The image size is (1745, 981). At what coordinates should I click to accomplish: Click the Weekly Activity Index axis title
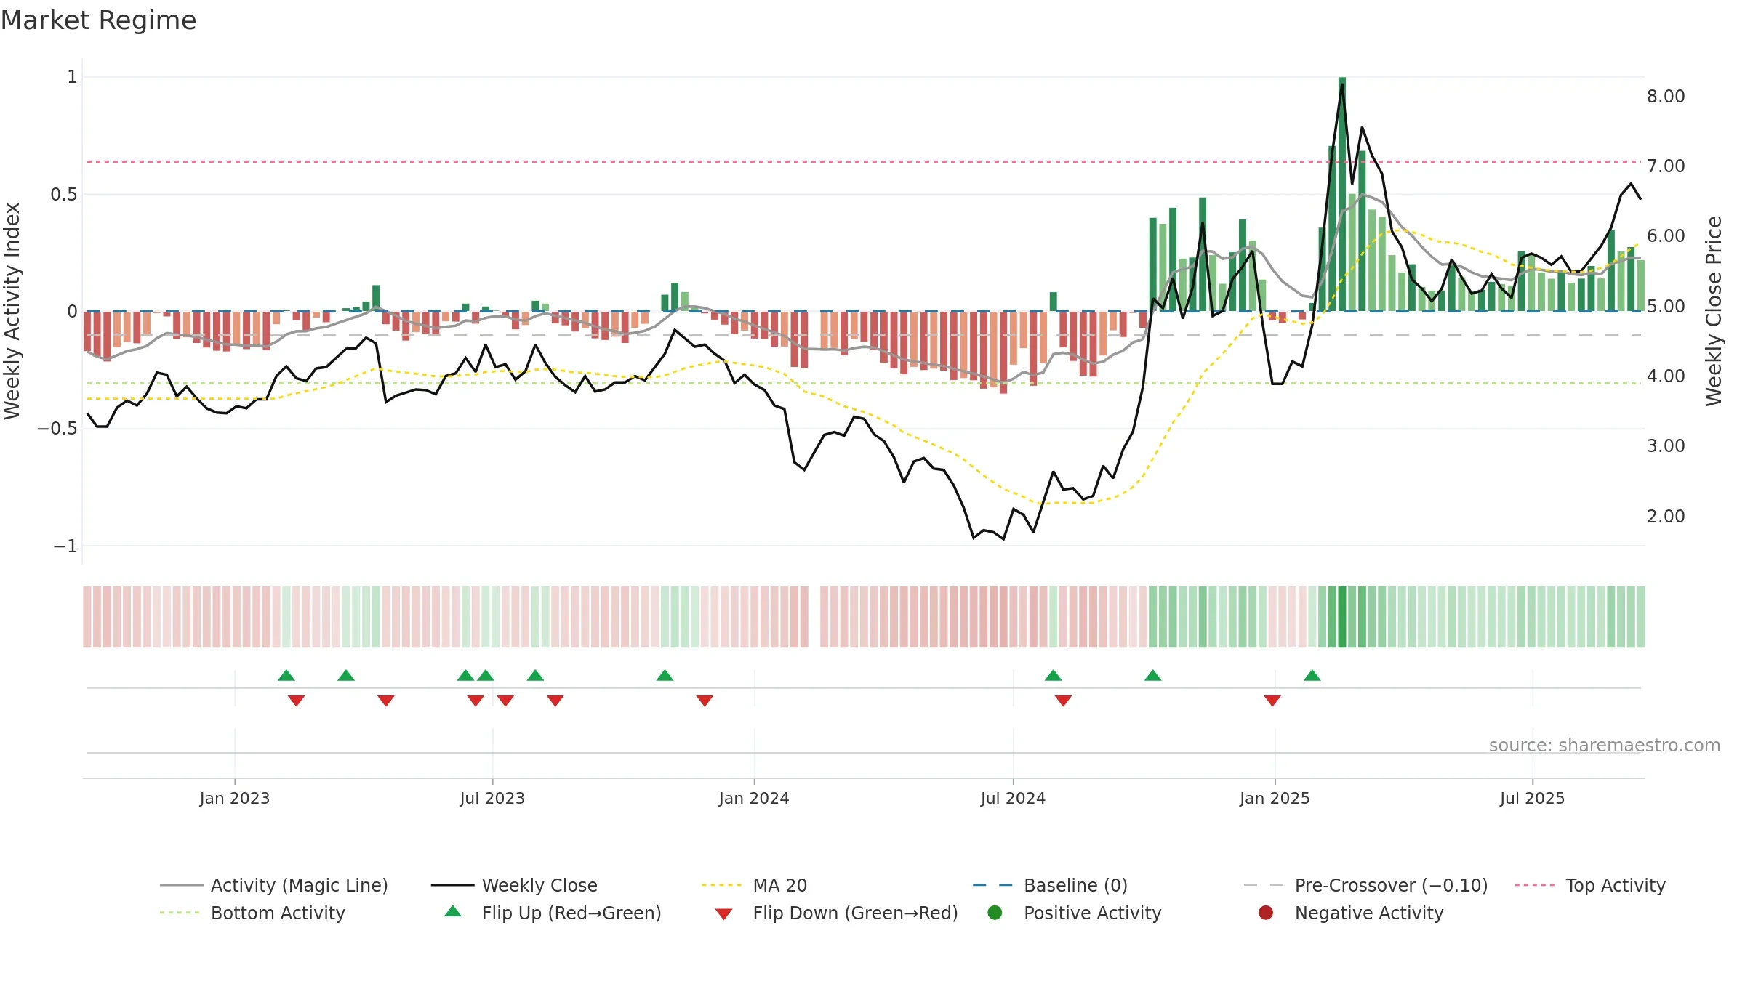[12, 311]
